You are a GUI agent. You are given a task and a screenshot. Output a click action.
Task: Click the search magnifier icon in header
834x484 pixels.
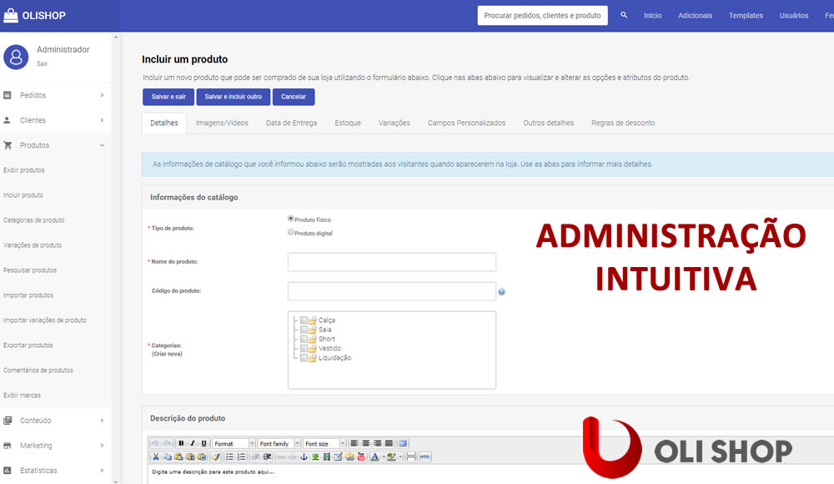pyautogui.click(x=624, y=15)
